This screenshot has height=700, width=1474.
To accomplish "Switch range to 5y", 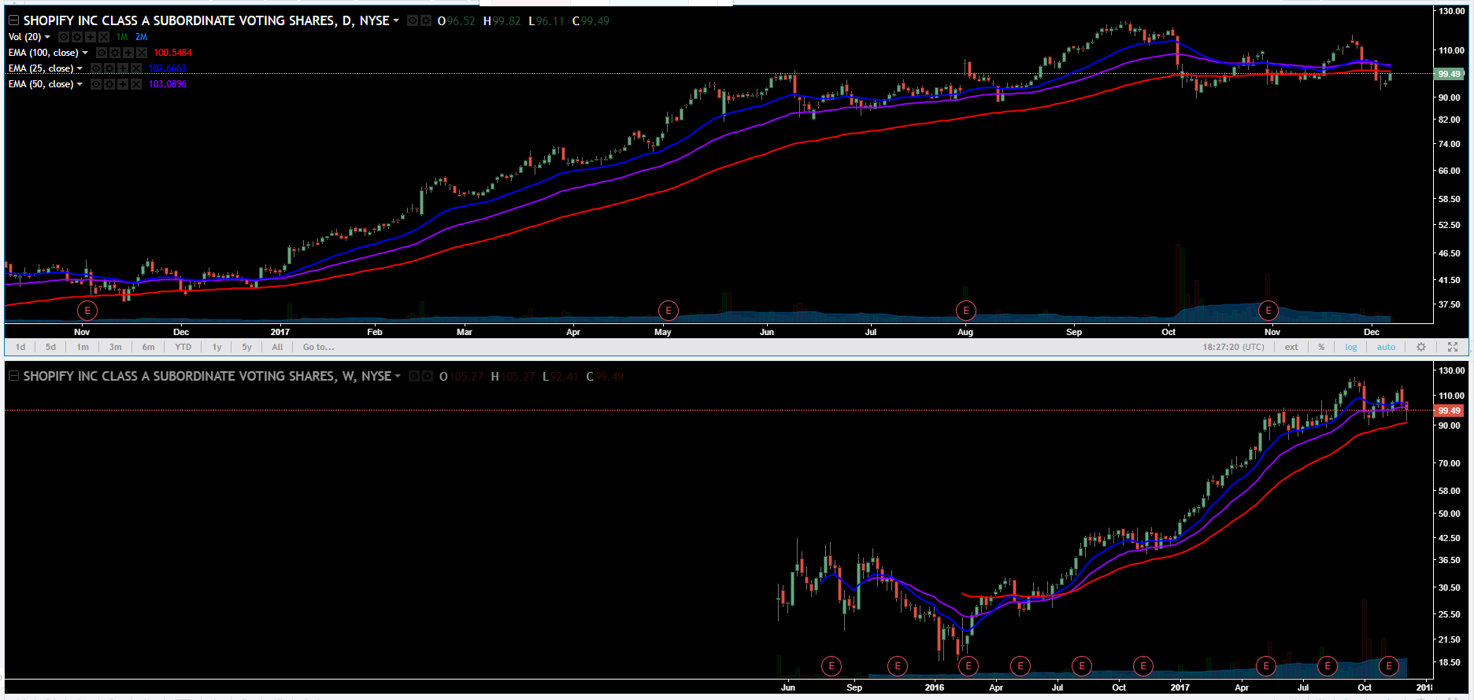I will [247, 347].
